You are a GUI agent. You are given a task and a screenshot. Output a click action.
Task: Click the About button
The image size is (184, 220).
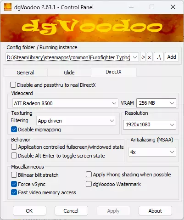pos(155,211)
